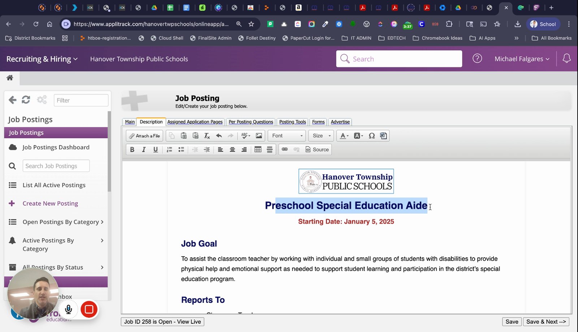Click the Paste clipboard icon

184,136
